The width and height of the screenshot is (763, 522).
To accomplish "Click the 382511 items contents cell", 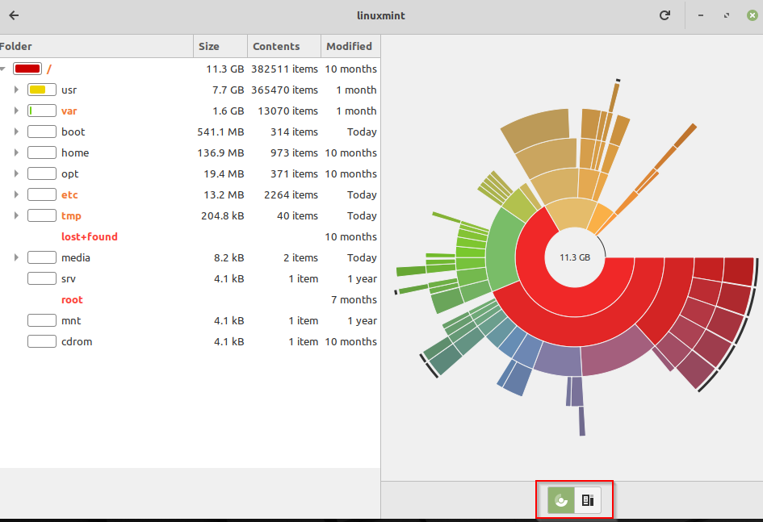I will pos(284,69).
